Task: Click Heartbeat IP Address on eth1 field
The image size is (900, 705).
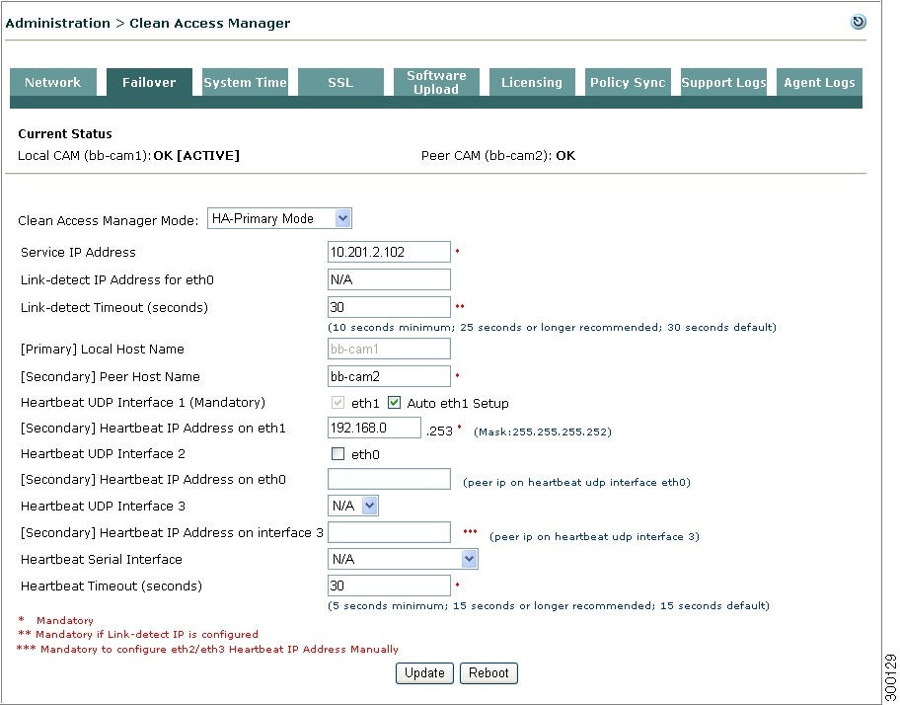Action: [374, 428]
